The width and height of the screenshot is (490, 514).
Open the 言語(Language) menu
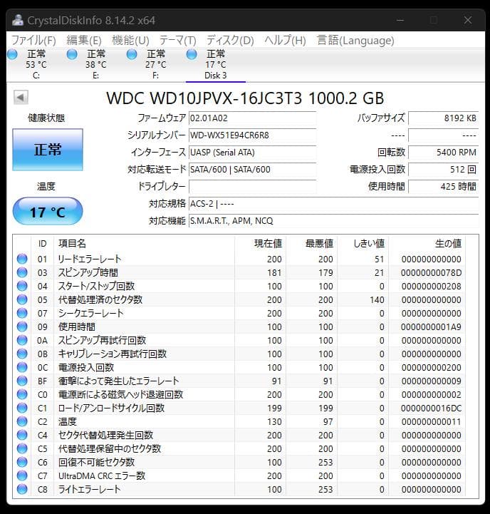tap(355, 41)
